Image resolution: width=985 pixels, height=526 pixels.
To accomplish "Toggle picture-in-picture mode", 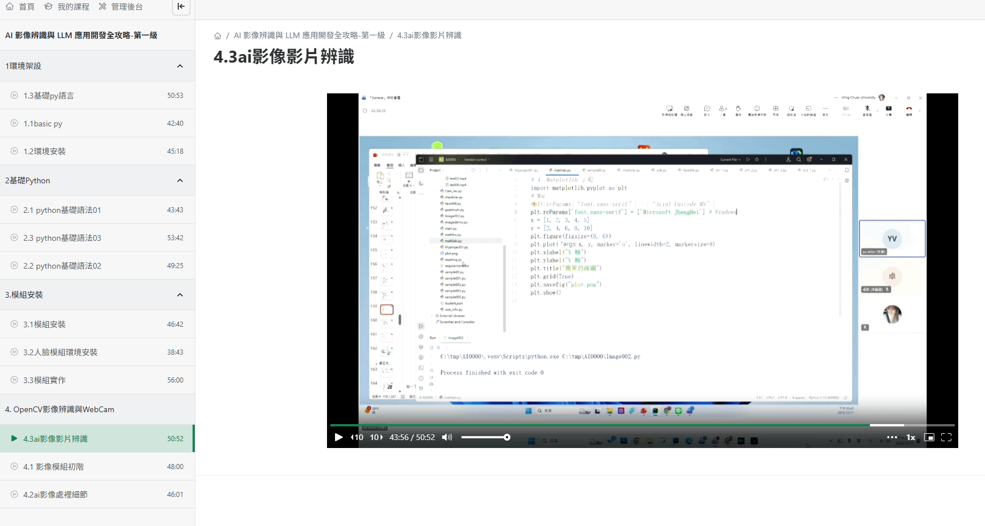I will 929,437.
